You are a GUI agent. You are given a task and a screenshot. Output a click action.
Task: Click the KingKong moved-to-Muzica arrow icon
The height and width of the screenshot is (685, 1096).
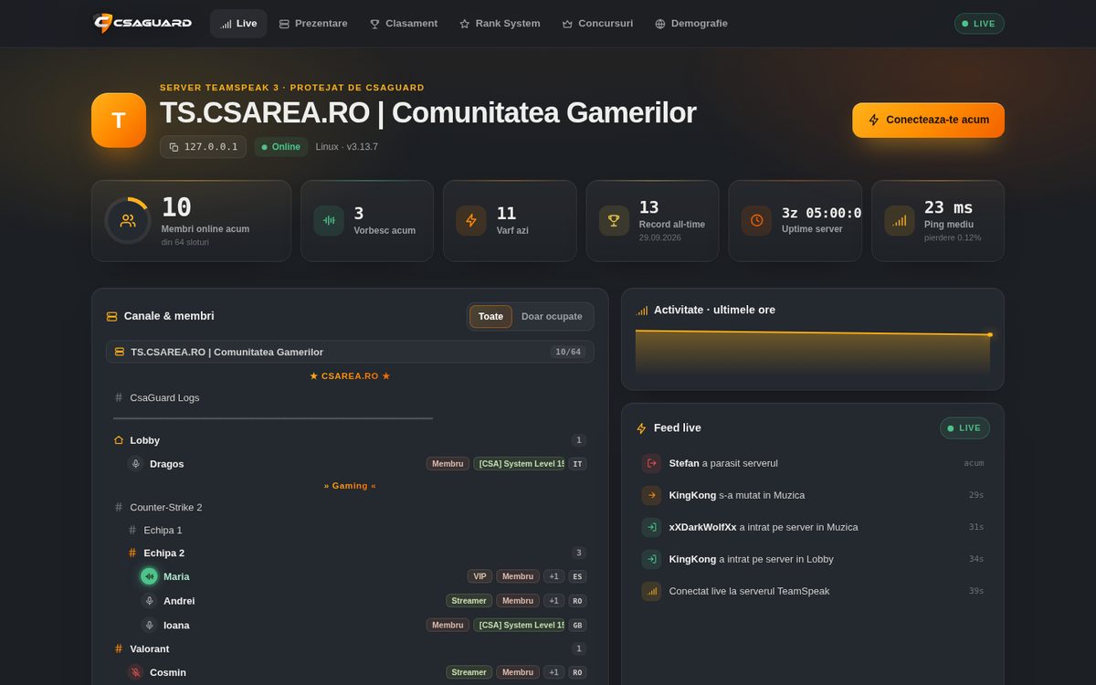[x=651, y=495]
